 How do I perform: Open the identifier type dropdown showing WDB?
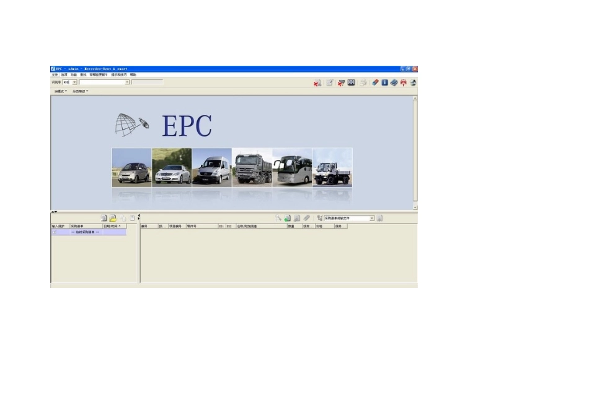click(74, 82)
